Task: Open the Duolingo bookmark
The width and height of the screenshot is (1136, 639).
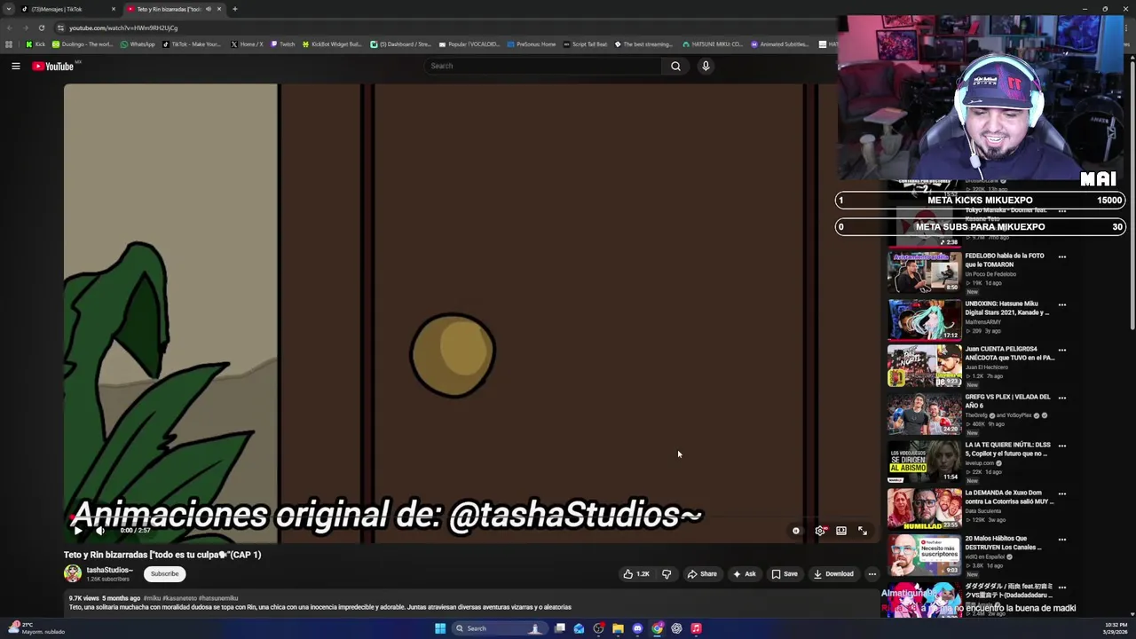Action: 83,44
